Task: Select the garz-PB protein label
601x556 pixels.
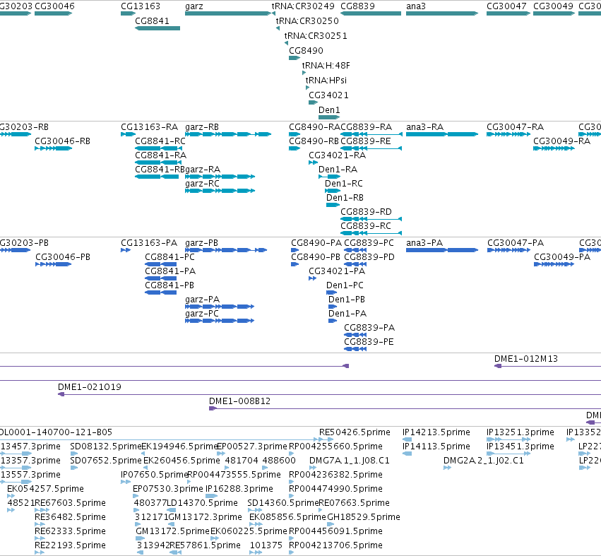Action: [x=201, y=243]
